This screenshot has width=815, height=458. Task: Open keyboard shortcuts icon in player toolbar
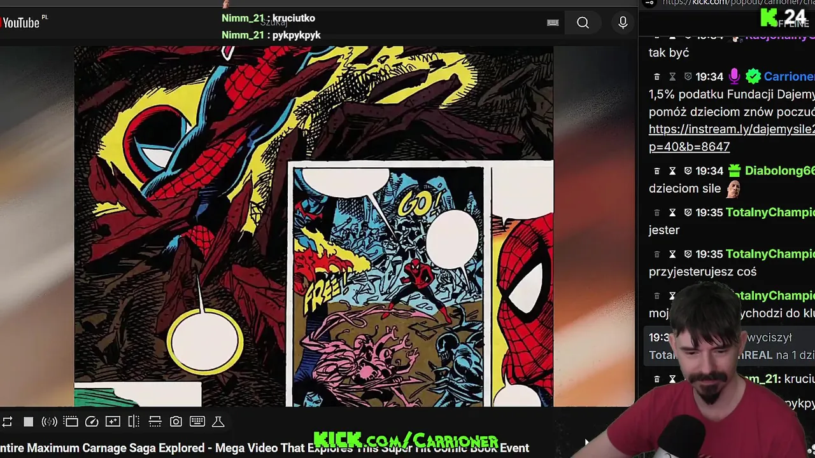click(197, 422)
